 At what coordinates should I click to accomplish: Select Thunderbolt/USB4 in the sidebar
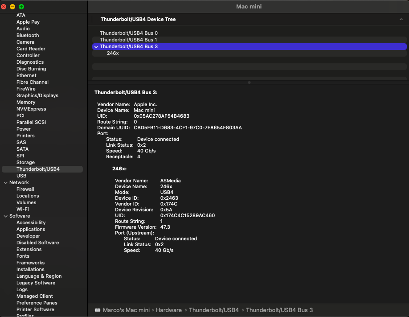click(x=42, y=169)
